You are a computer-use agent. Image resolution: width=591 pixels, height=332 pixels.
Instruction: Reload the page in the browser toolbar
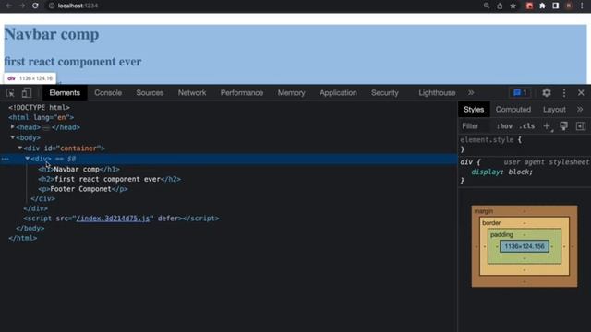click(x=35, y=6)
